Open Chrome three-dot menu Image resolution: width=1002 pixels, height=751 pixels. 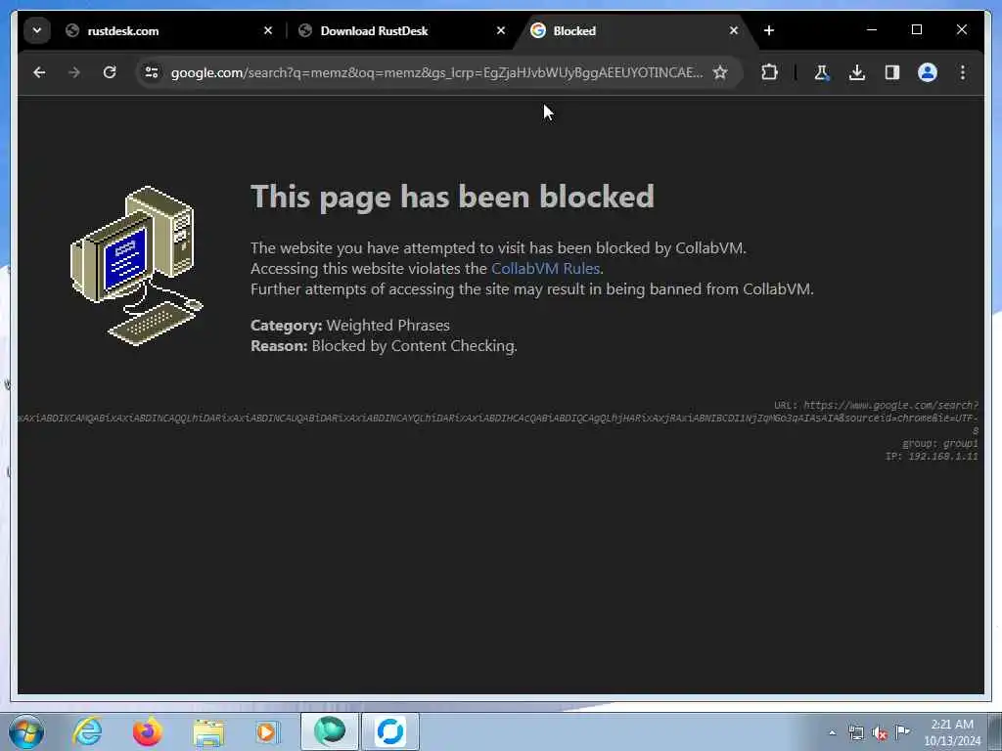click(x=963, y=72)
